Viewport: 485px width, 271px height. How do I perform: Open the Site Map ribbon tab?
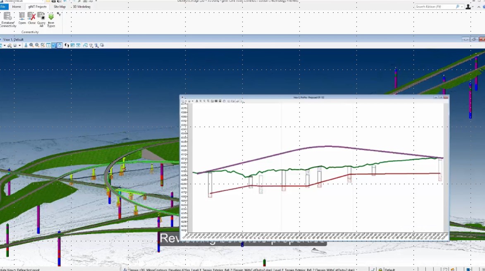59,7
